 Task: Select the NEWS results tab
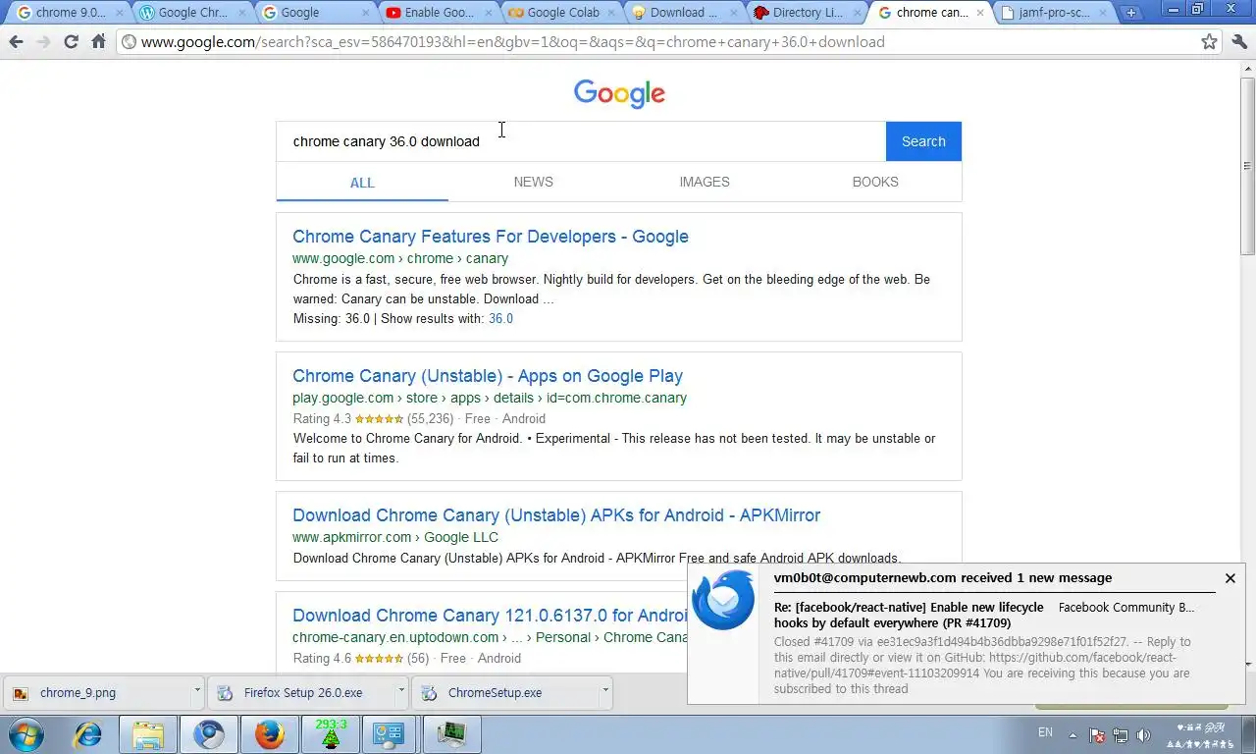click(x=533, y=182)
